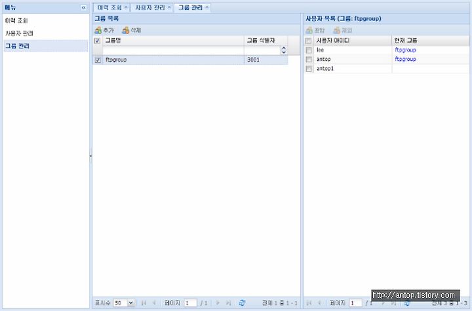Close the 이력 조회 tab
472x311 pixels.
126,7
